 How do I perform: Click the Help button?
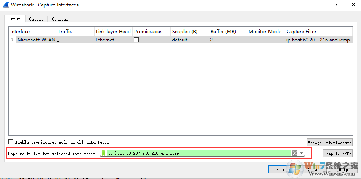coord(343,169)
